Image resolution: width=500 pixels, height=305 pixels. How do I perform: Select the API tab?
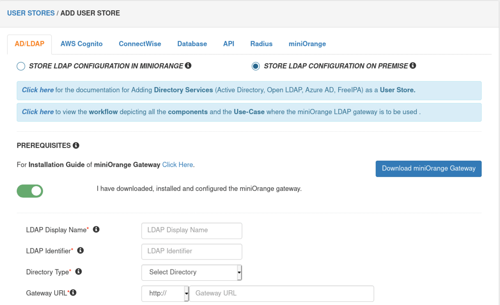coord(229,44)
